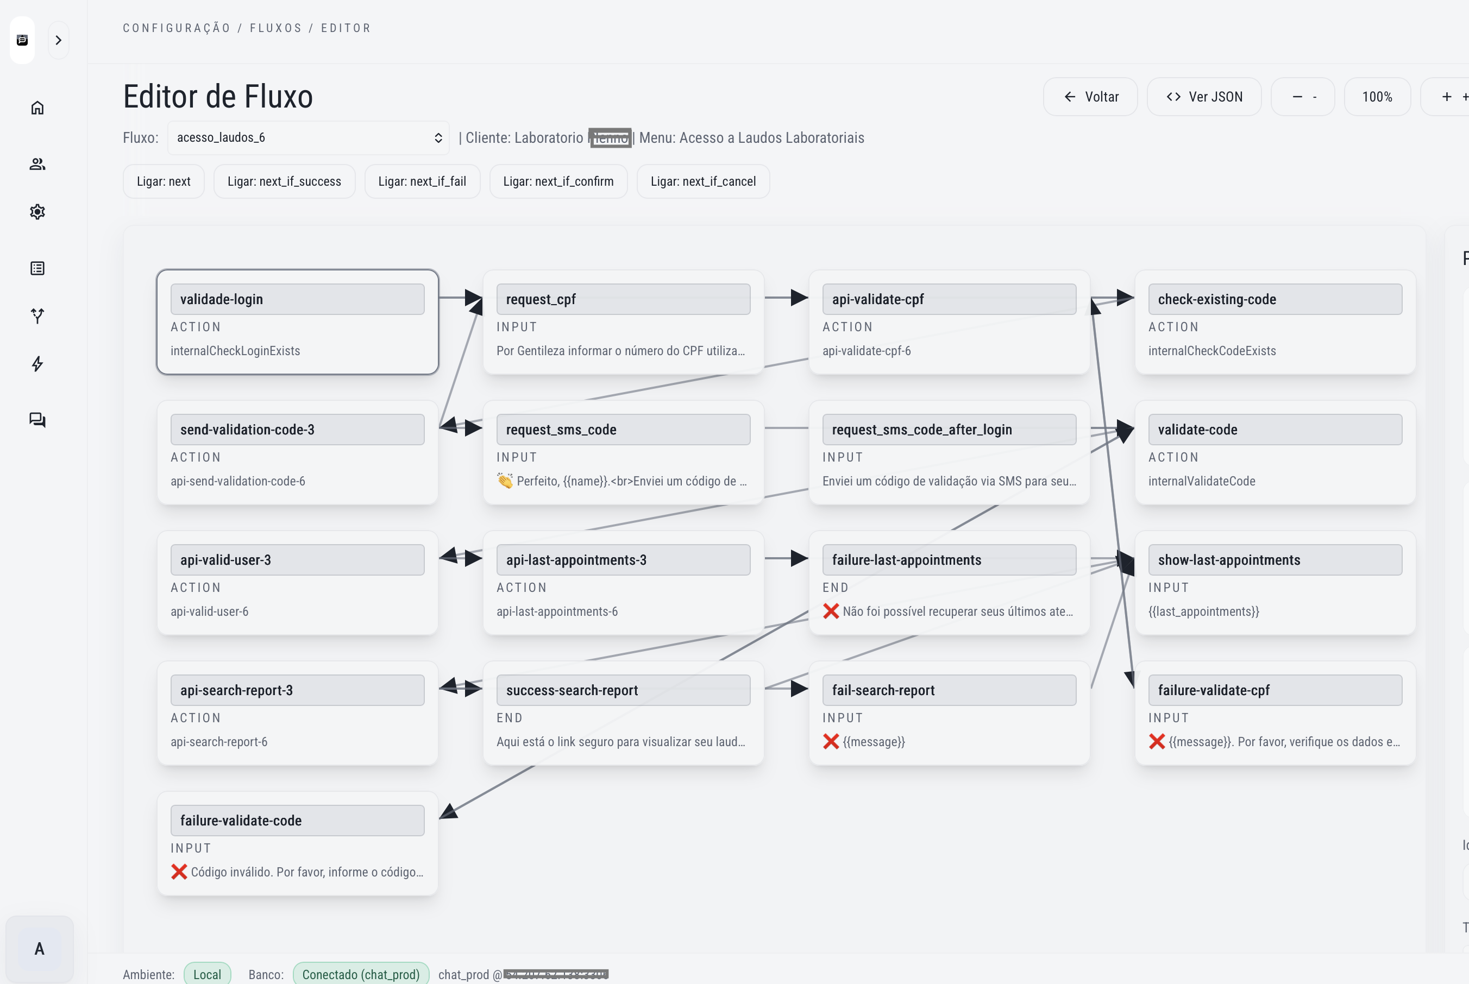Reset zoom with the 100% button
1469x984 pixels.
(x=1377, y=97)
